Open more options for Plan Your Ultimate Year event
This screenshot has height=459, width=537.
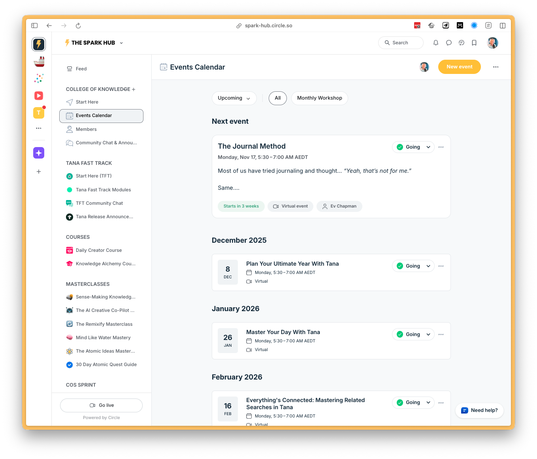[x=441, y=266]
